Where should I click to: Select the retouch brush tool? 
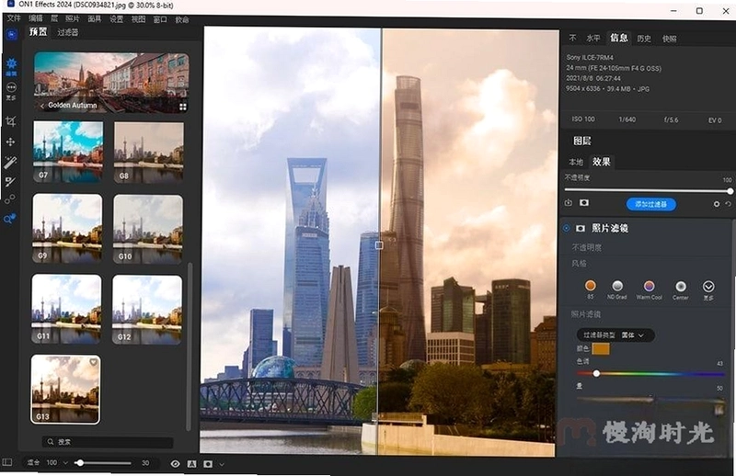click(10, 182)
